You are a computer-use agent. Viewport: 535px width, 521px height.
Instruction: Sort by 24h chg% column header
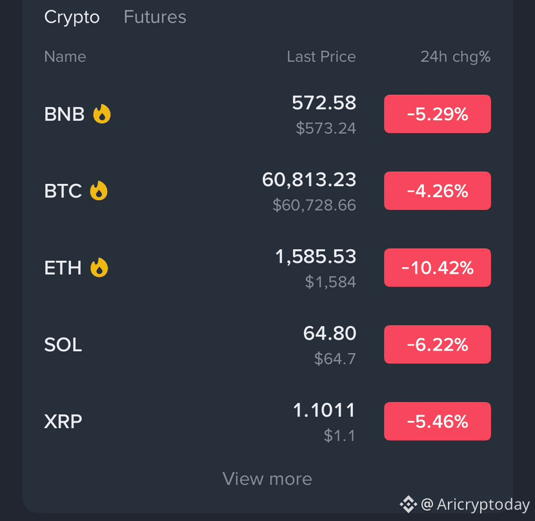click(456, 57)
